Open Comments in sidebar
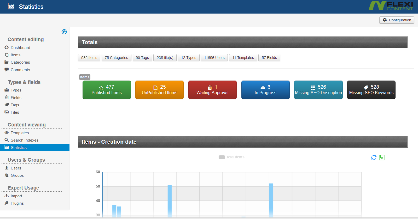The image size is (418, 219). [20, 70]
